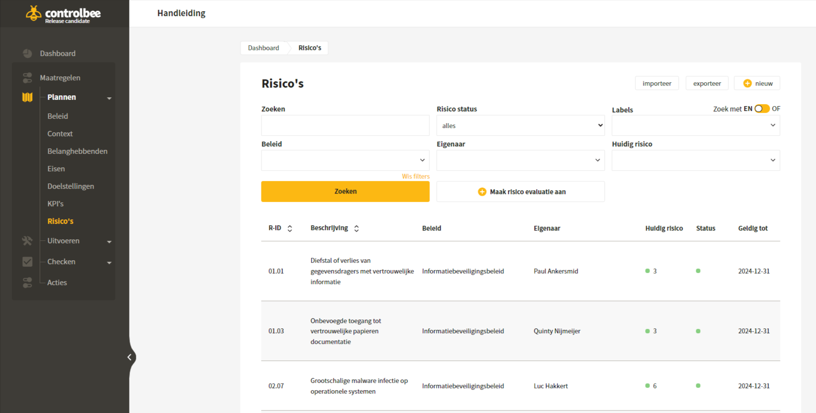Click green status dot of risk 01.01
The height and width of the screenshot is (413, 816).
(x=698, y=271)
